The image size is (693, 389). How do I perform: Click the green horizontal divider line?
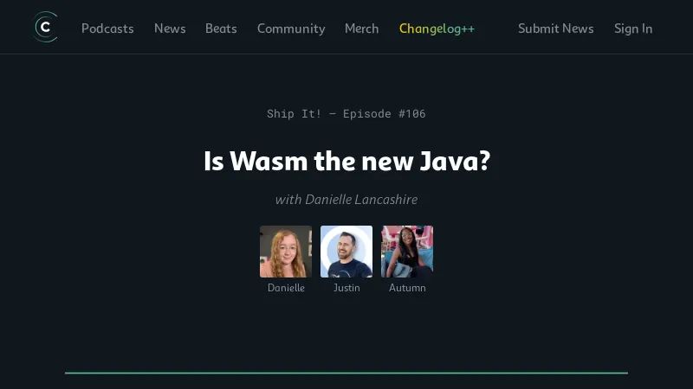coord(346,373)
